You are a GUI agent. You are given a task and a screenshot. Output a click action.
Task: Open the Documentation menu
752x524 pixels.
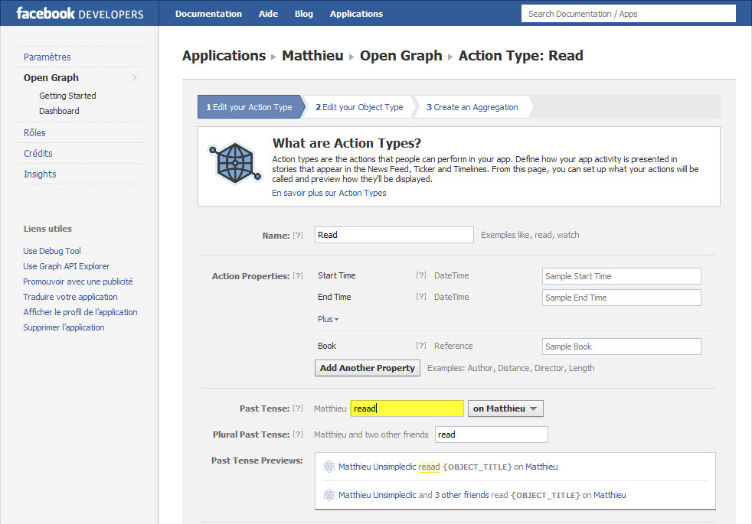click(208, 14)
